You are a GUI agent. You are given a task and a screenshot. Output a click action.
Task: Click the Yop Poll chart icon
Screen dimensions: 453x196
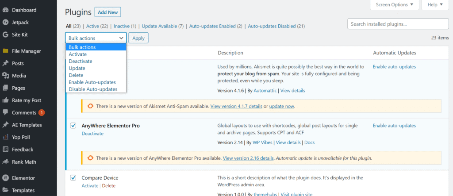[5, 137]
